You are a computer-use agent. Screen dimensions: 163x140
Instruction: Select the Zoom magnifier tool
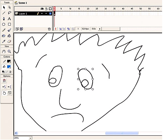point(9,51)
